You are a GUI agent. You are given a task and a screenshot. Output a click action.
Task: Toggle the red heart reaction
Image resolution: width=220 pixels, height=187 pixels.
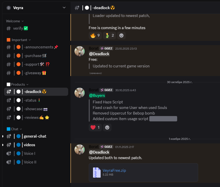tap(95, 127)
